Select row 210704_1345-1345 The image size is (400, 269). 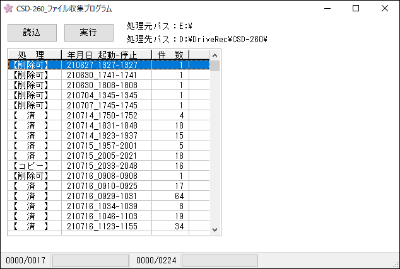[109, 95]
